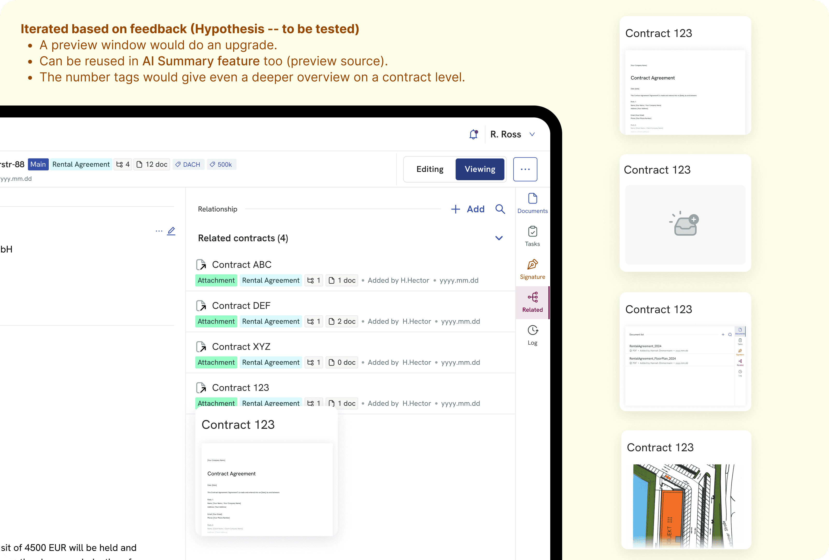829x560 pixels.
Task: Click the 2 doc tag on Contract DEF
Action: pyautogui.click(x=342, y=321)
